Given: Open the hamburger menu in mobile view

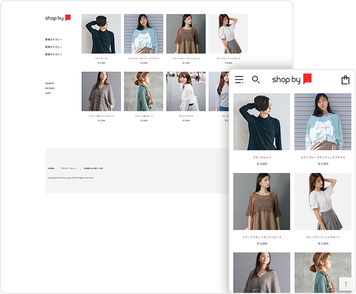Looking at the screenshot, I should tap(239, 80).
